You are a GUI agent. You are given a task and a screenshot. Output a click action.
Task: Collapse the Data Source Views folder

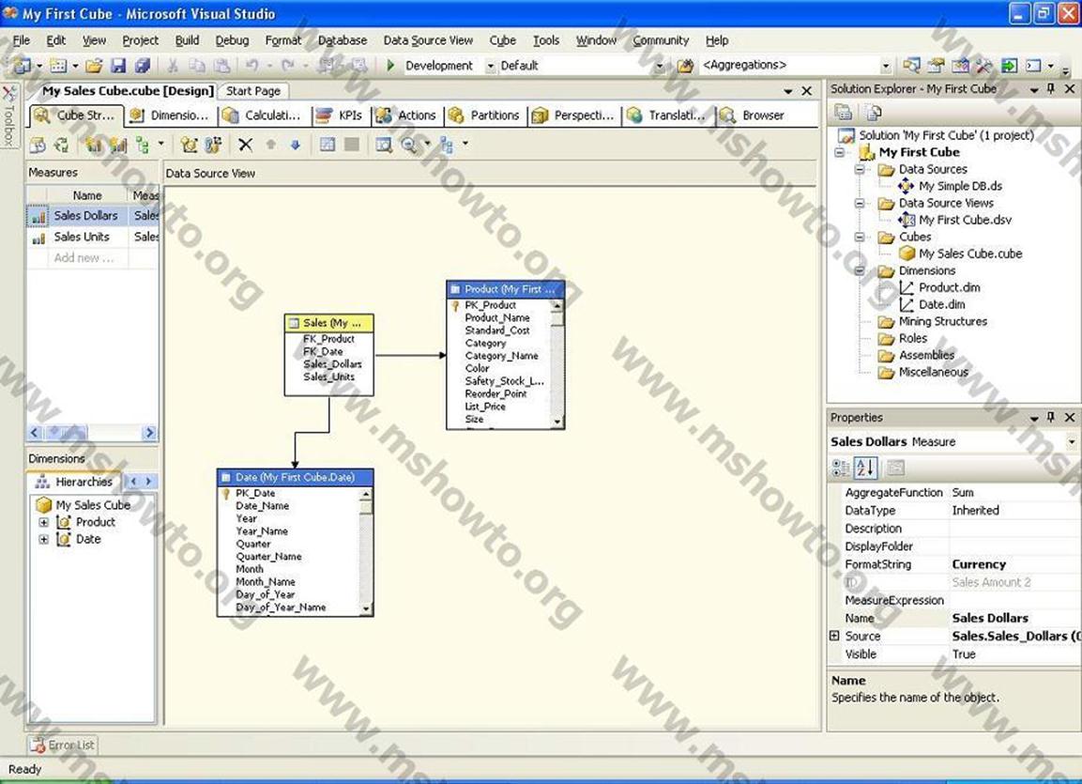(860, 203)
